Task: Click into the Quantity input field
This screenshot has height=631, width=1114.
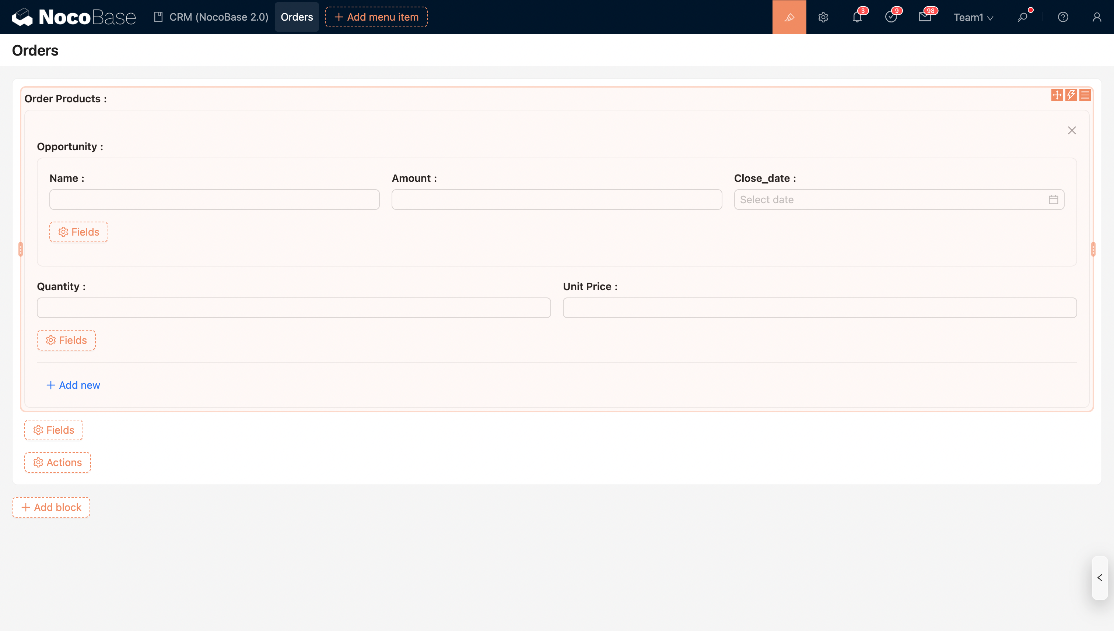Action: coord(294,308)
